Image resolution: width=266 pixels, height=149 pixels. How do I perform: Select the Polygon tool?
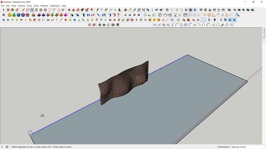45,10
